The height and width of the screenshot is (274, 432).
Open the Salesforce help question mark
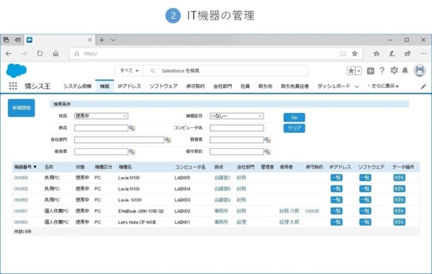pos(382,70)
